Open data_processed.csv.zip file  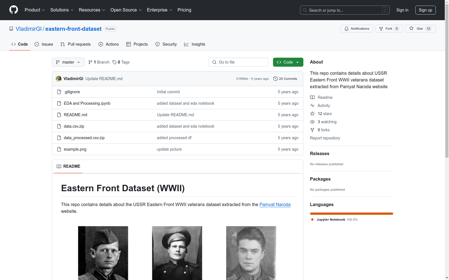click(x=84, y=138)
